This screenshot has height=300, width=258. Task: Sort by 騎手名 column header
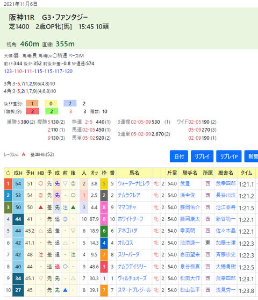[x=190, y=173]
